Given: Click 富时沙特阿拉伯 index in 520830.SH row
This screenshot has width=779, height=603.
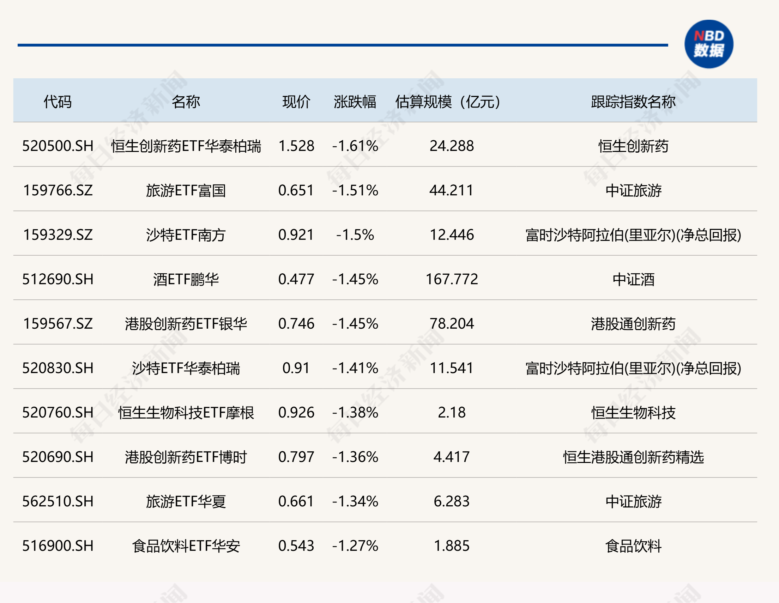Looking at the screenshot, I should tap(633, 368).
